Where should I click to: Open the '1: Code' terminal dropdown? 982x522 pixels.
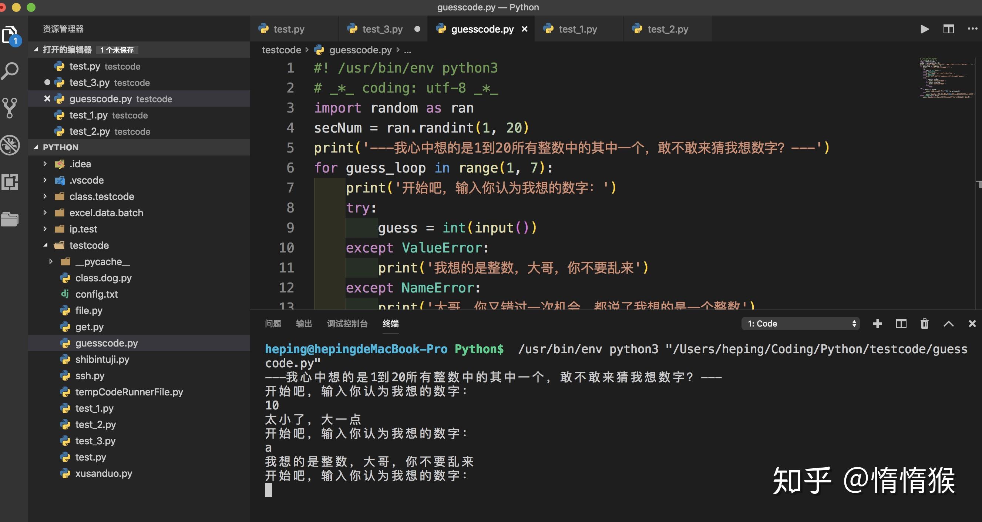pyautogui.click(x=800, y=323)
